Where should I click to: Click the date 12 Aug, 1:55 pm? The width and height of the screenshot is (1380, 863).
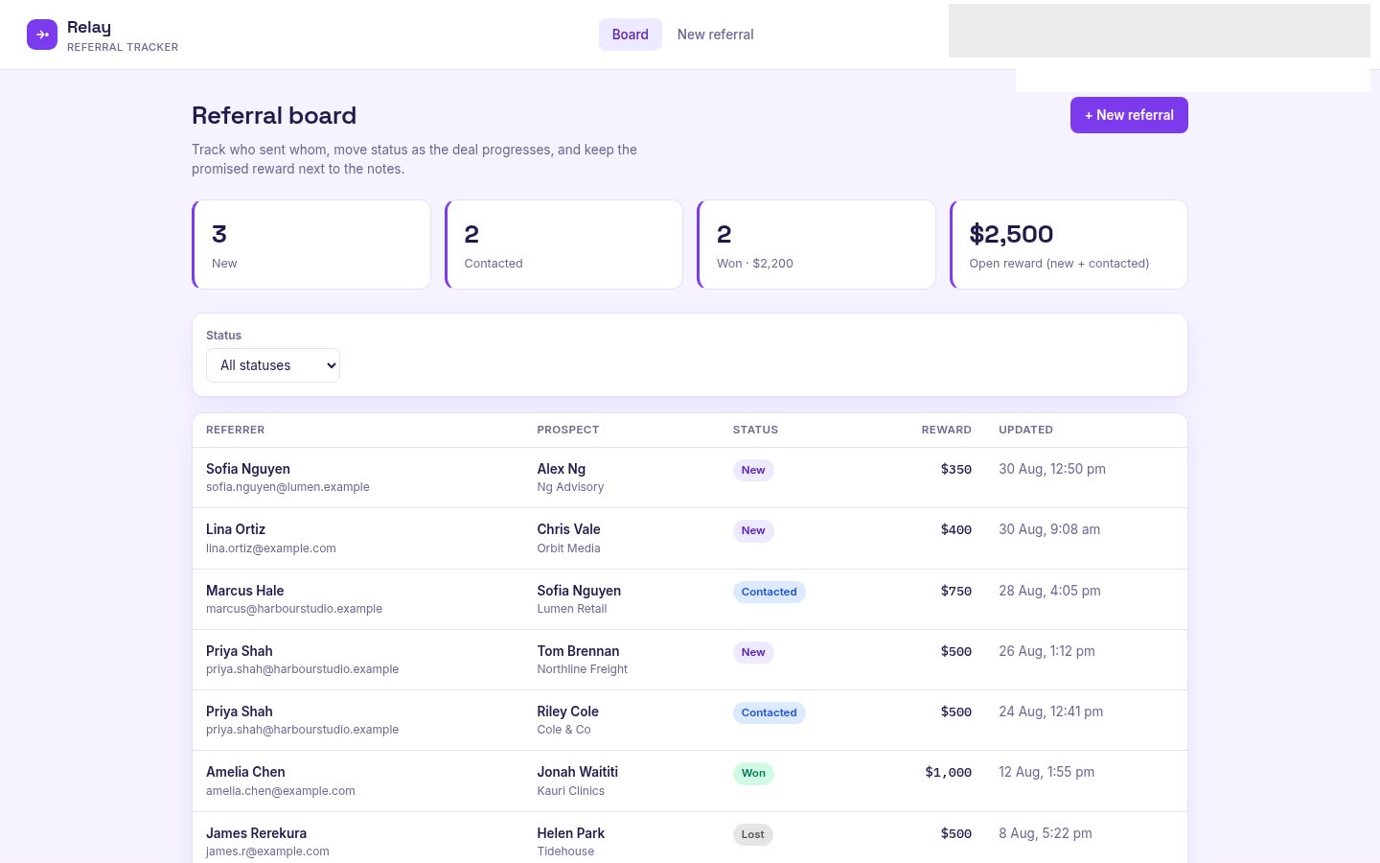coord(1046,772)
